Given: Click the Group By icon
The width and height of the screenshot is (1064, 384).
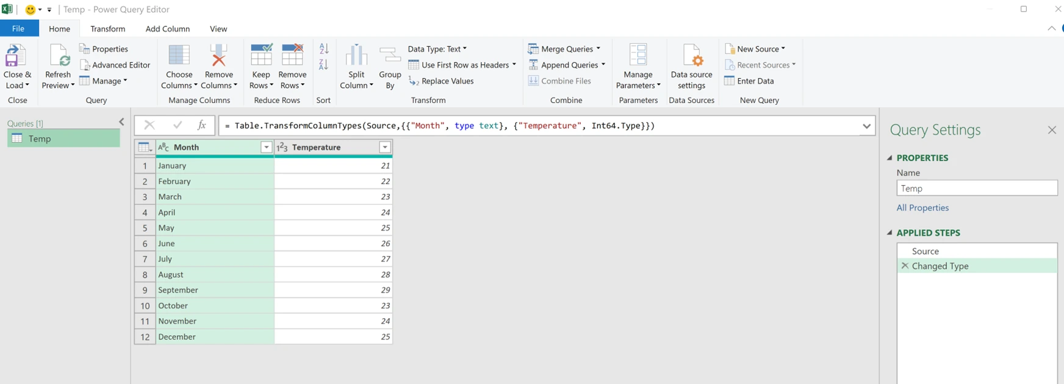Looking at the screenshot, I should coord(390,55).
